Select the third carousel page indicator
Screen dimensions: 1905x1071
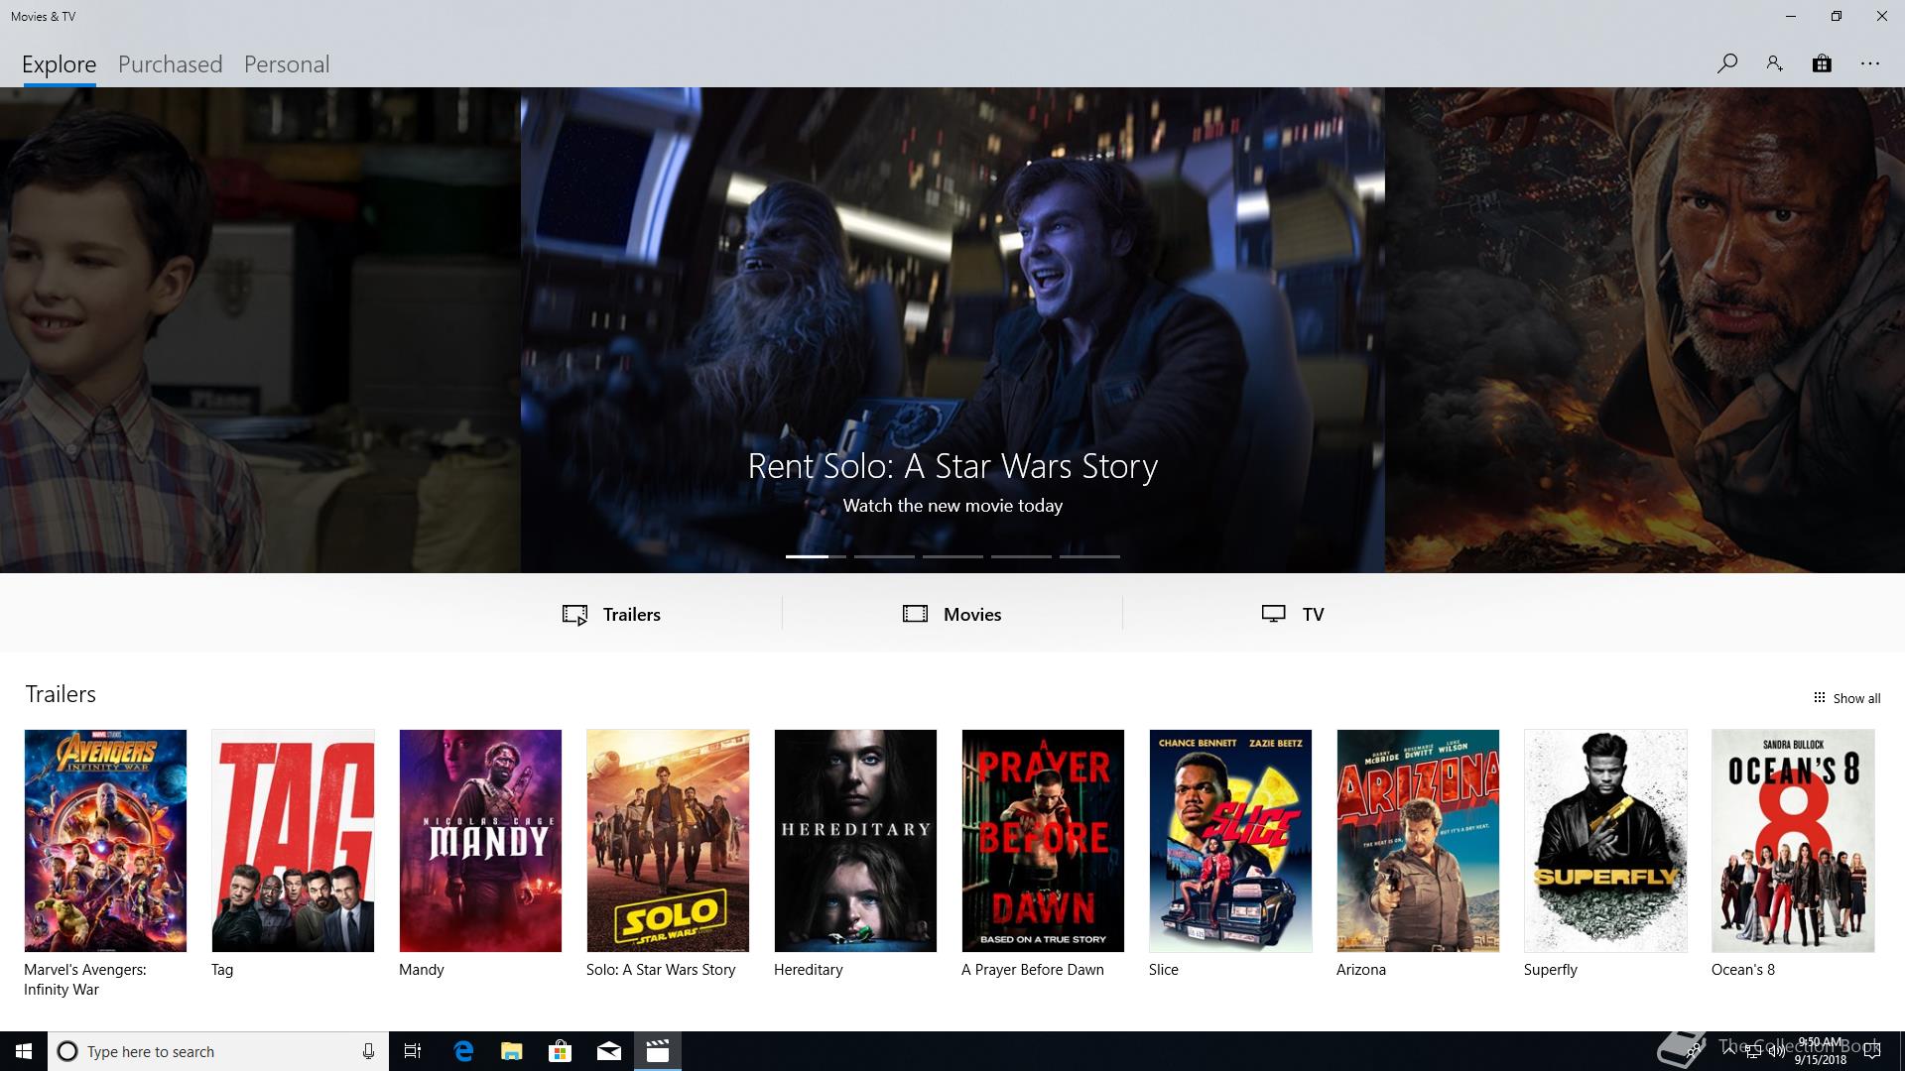[952, 556]
